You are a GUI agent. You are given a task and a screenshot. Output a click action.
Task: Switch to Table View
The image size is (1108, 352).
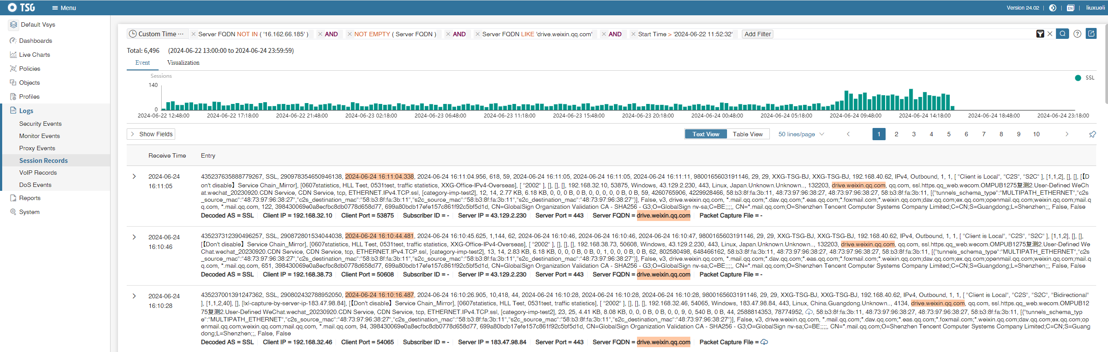[x=748, y=134]
